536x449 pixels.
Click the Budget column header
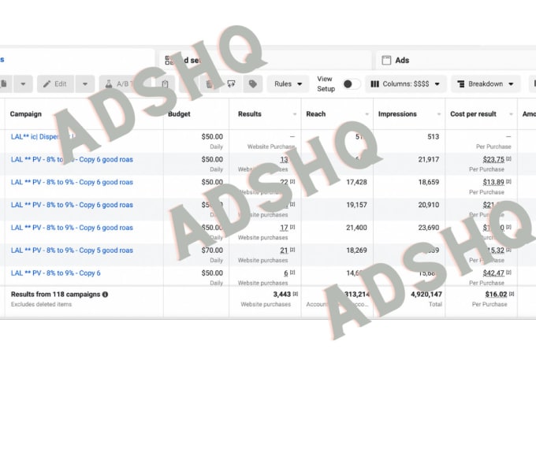tap(179, 114)
